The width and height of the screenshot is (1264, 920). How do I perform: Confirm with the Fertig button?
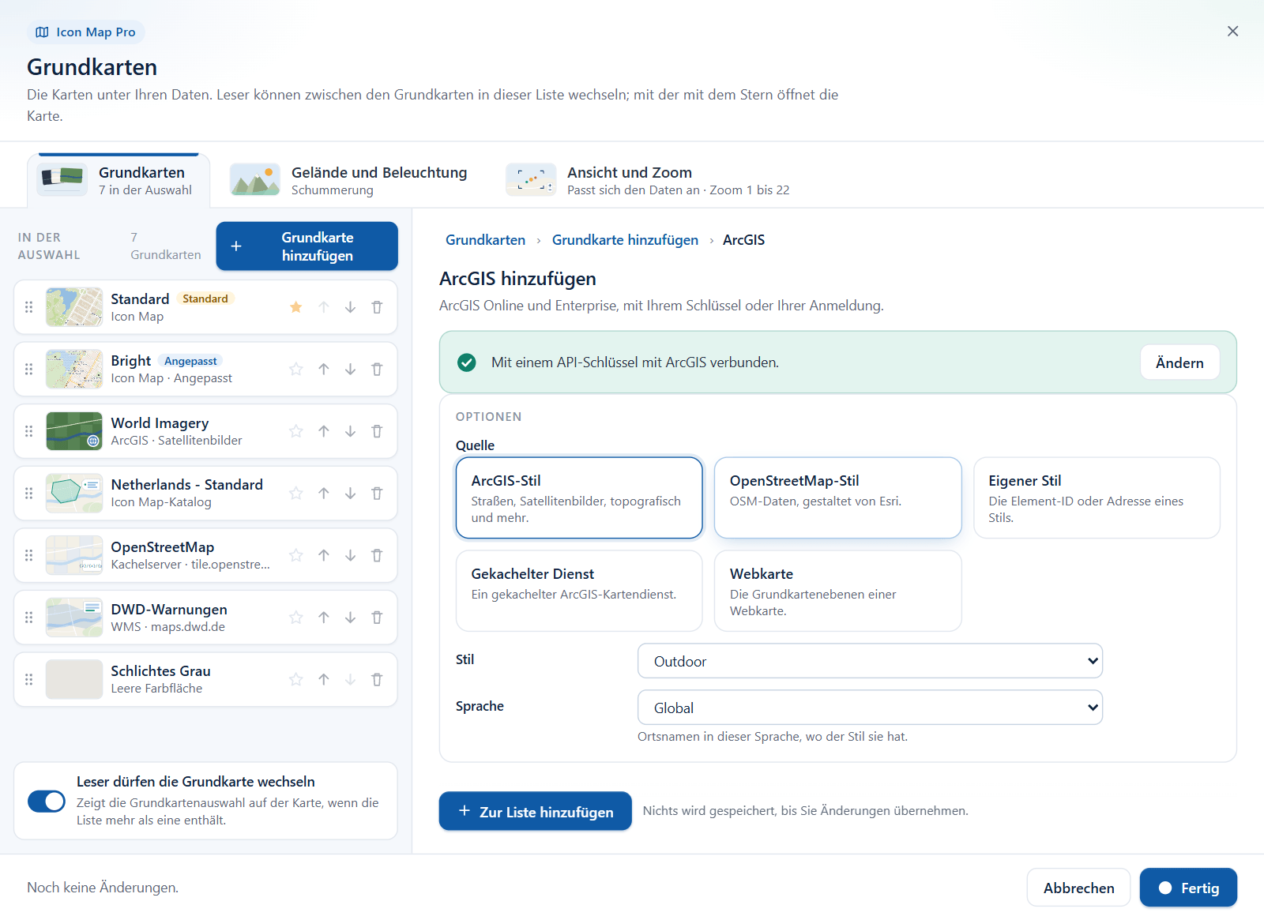tap(1188, 888)
